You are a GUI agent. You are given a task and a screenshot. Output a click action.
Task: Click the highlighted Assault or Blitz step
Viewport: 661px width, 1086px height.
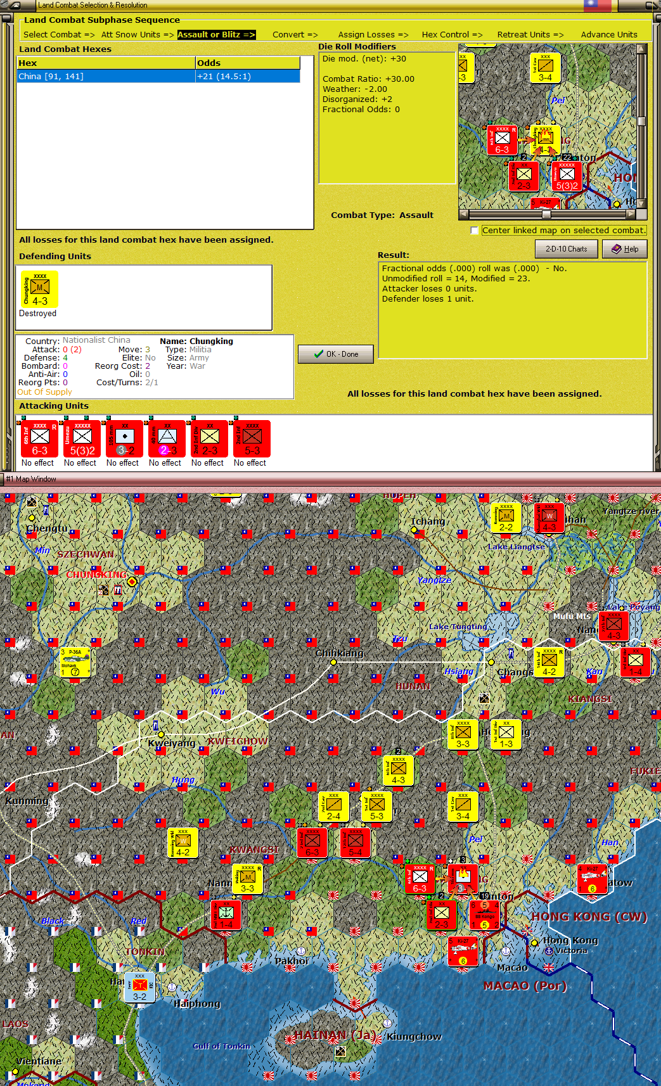(216, 35)
